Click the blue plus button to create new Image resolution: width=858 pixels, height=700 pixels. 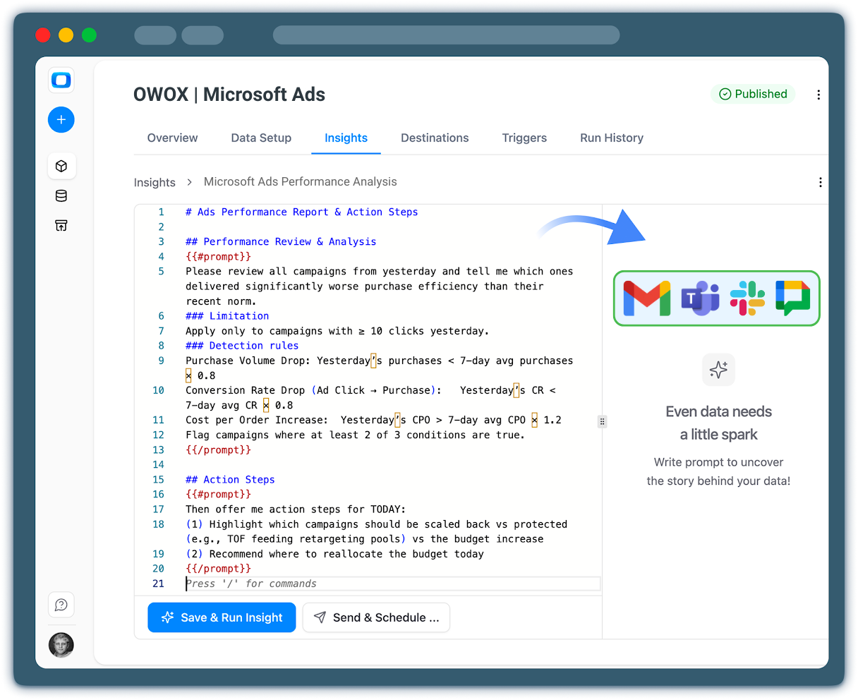click(x=61, y=119)
